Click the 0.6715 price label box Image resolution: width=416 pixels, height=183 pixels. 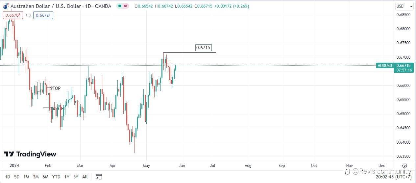[x=203, y=48]
